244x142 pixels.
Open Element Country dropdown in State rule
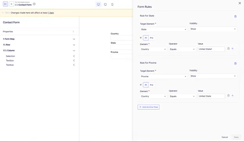tap(153, 49)
